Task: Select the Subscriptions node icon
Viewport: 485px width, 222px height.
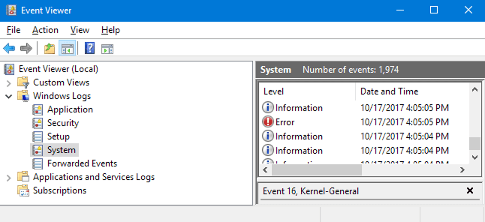Action: point(24,190)
